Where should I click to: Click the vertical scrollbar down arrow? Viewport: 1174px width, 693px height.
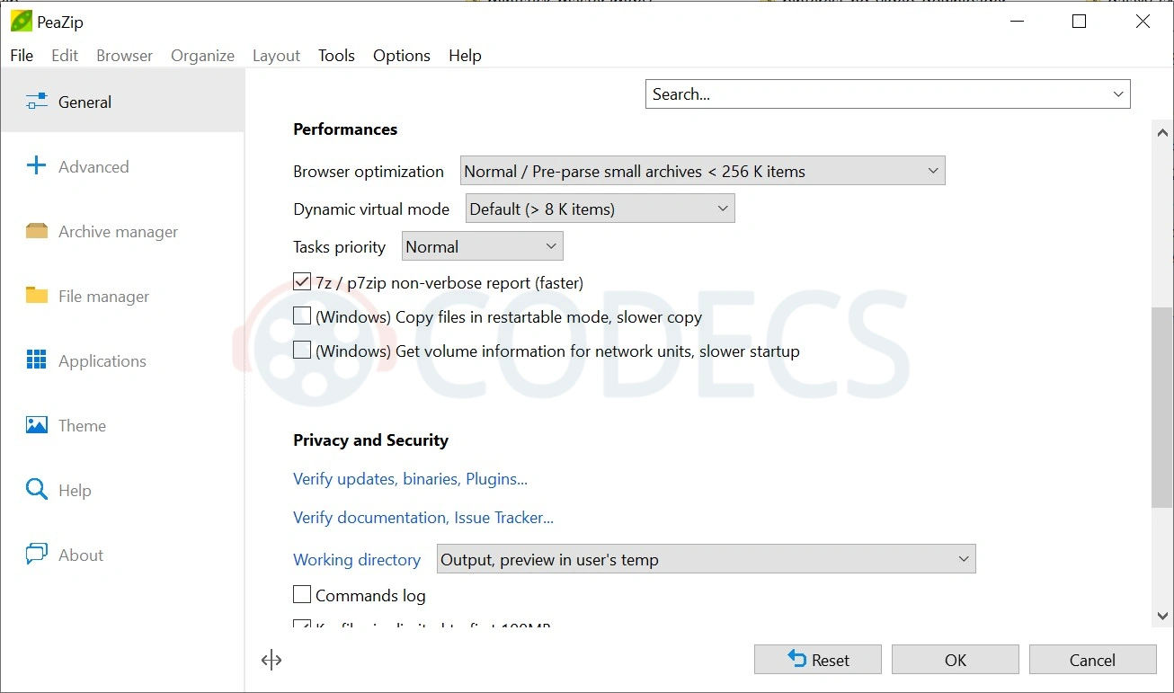tap(1162, 616)
